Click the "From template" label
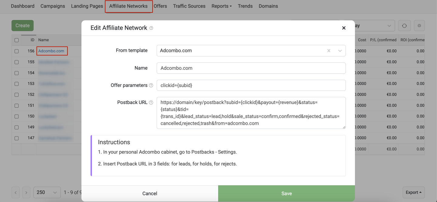 pos(132,51)
